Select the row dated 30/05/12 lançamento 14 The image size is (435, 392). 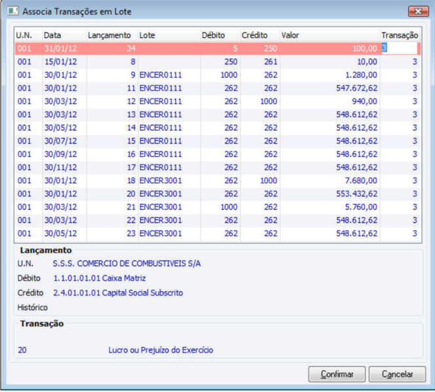click(217, 128)
